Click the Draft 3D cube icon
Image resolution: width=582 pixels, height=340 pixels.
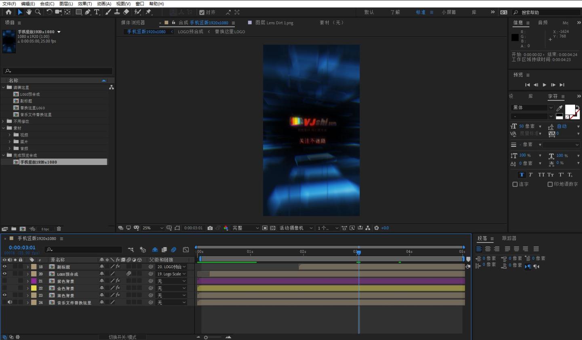pyautogui.click(x=143, y=250)
